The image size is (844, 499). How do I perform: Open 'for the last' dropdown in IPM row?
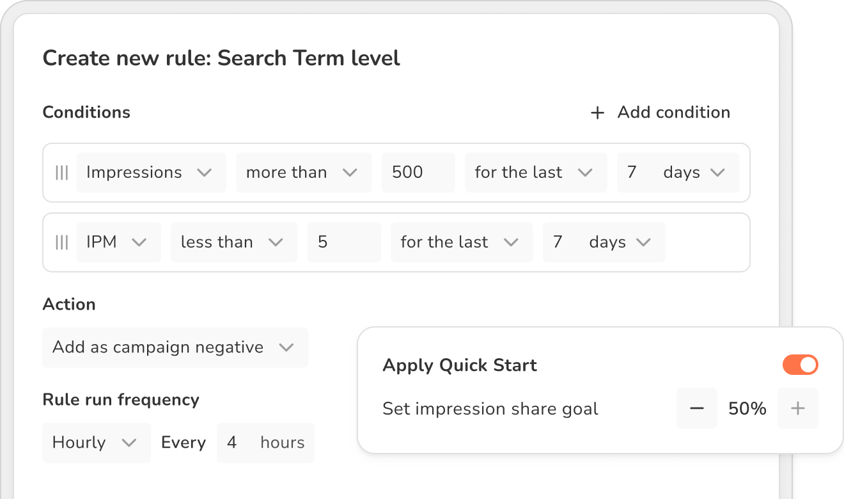[461, 242]
